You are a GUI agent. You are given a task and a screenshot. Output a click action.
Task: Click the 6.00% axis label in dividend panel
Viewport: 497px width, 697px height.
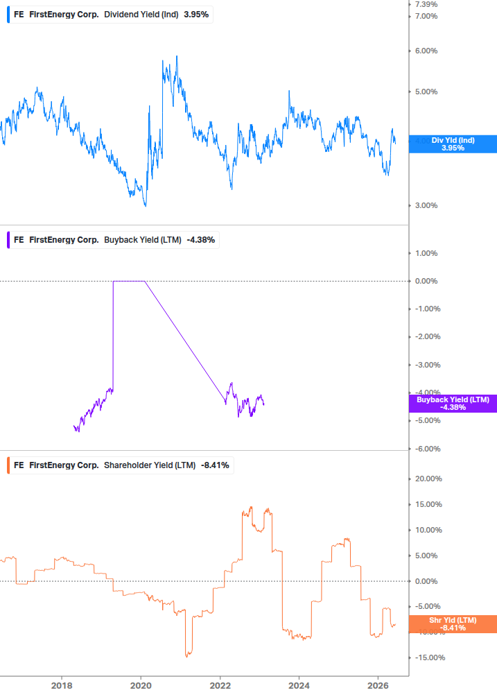click(x=426, y=51)
